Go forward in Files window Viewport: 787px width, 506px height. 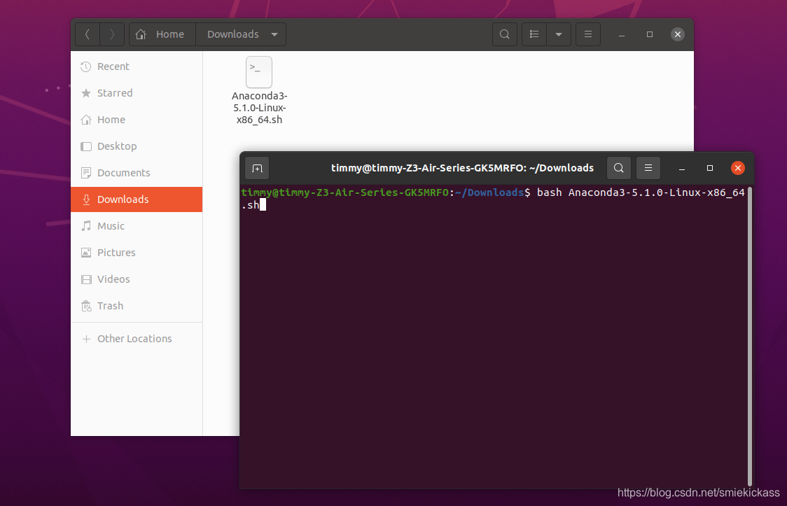(112, 34)
